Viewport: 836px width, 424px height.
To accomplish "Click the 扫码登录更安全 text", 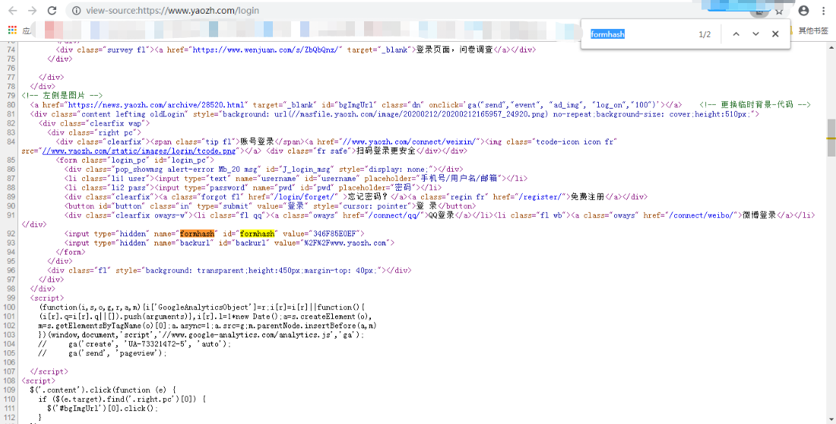I will click(385, 151).
